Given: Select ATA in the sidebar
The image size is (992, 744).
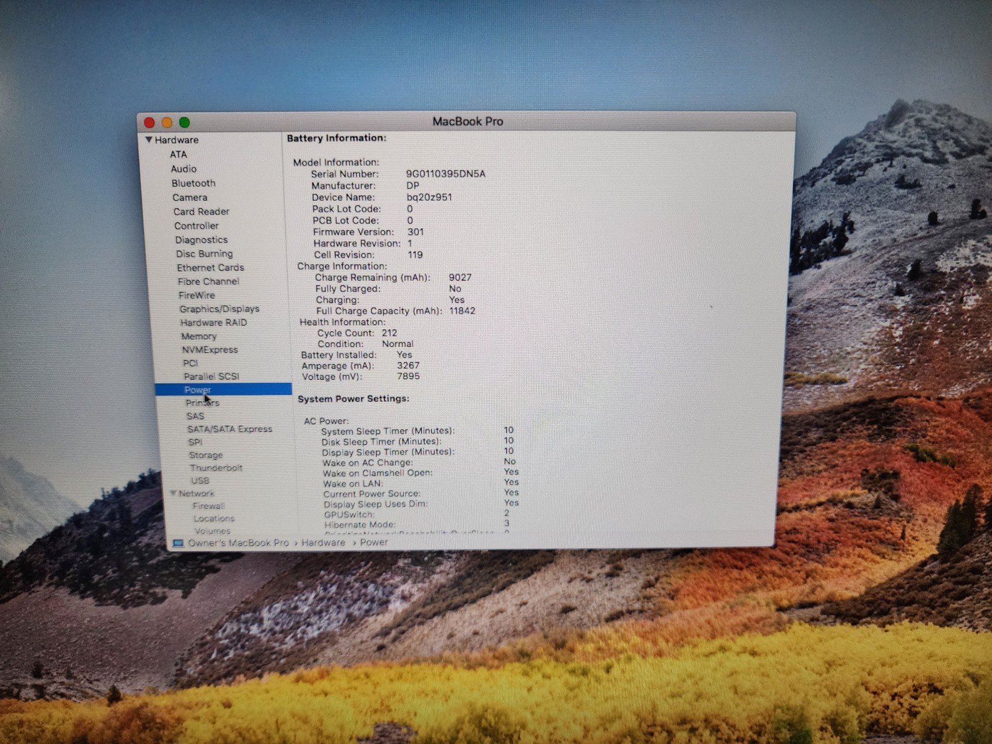Looking at the screenshot, I should 179,154.
